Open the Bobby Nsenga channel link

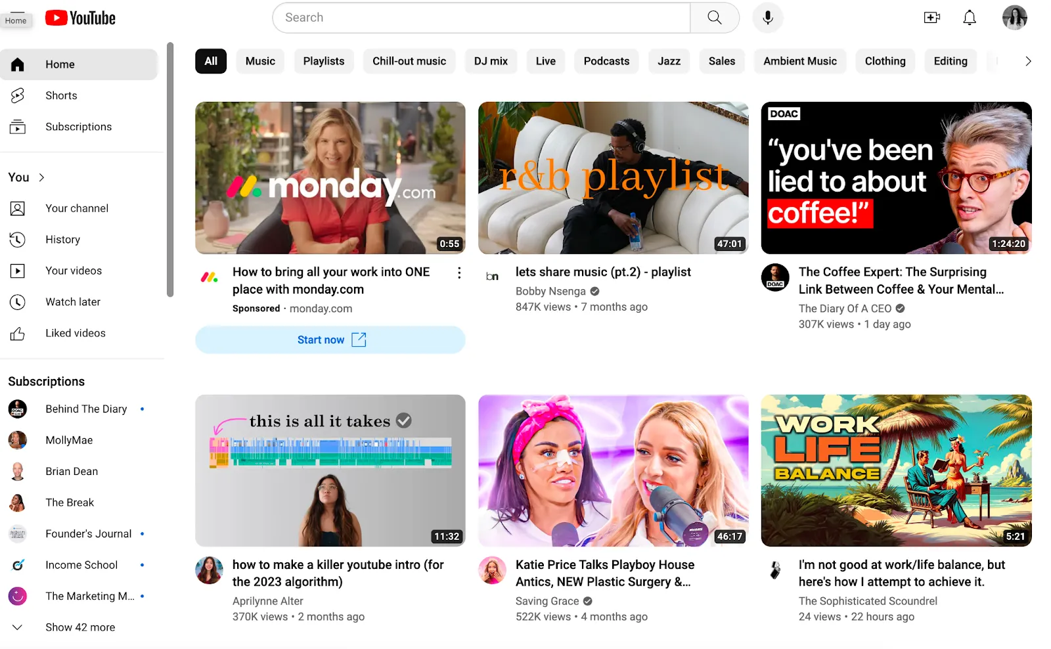tap(550, 292)
